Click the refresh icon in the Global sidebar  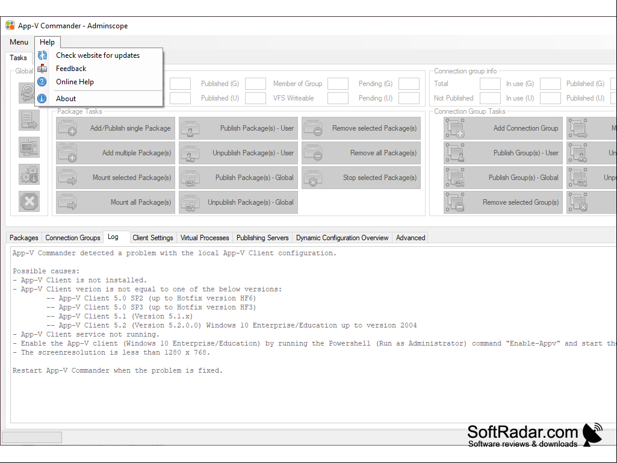pos(26,93)
